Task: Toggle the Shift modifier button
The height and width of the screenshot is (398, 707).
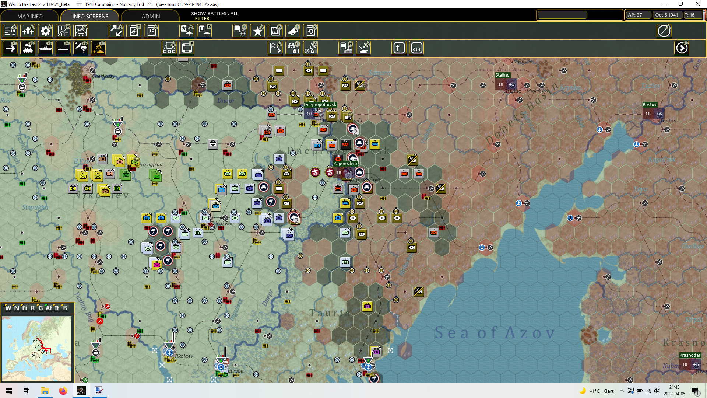Action: [398, 48]
